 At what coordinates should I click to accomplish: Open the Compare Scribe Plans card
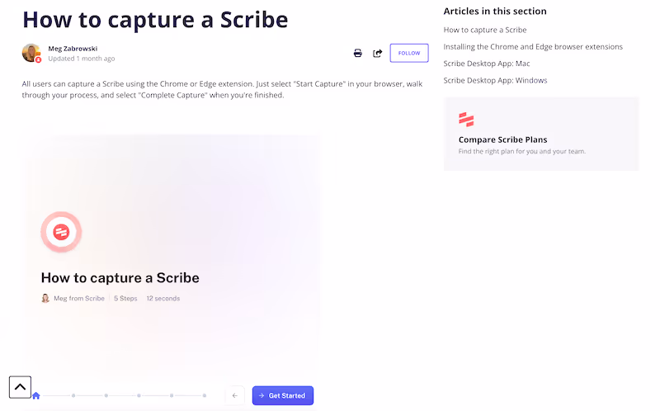541,134
